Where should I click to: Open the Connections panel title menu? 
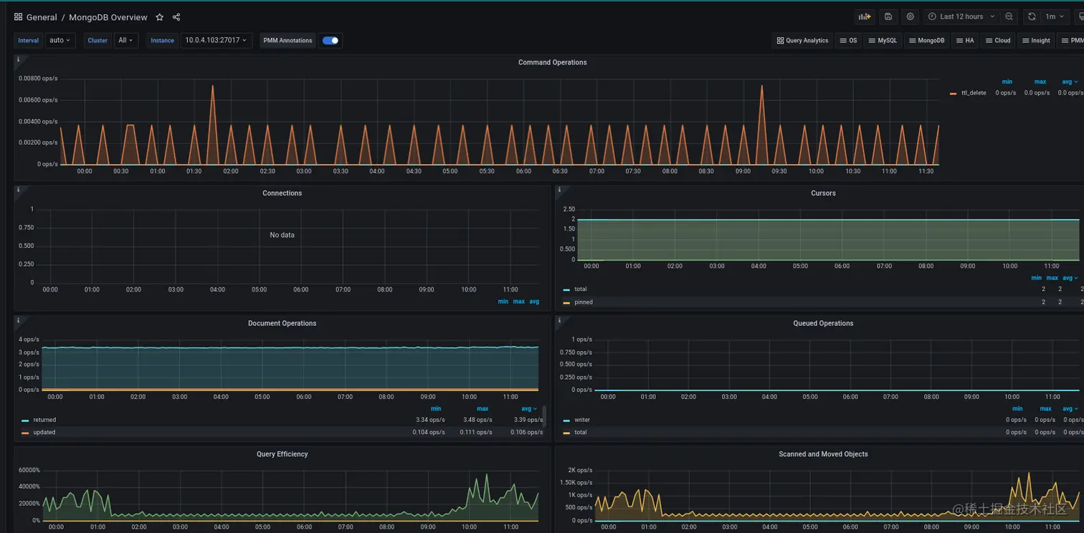point(282,193)
